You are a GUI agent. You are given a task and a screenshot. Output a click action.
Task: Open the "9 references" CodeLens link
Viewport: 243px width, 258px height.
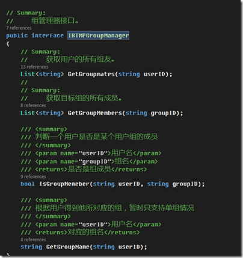click(x=33, y=177)
